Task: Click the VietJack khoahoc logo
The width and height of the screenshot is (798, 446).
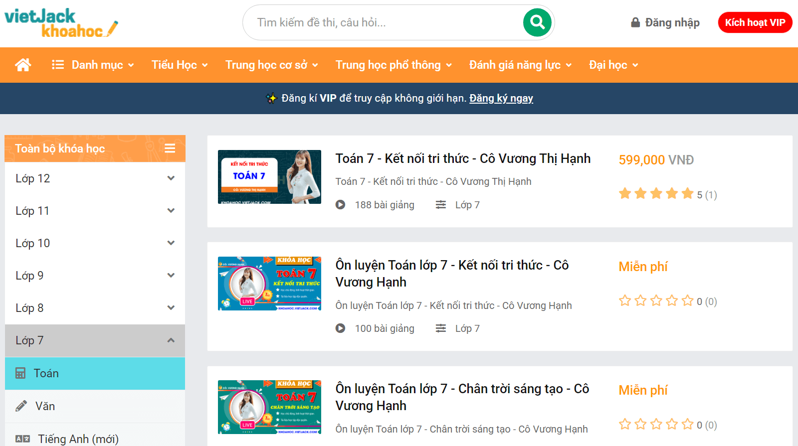Action: (x=61, y=23)
